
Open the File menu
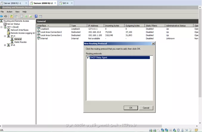[x=2, y=12]
